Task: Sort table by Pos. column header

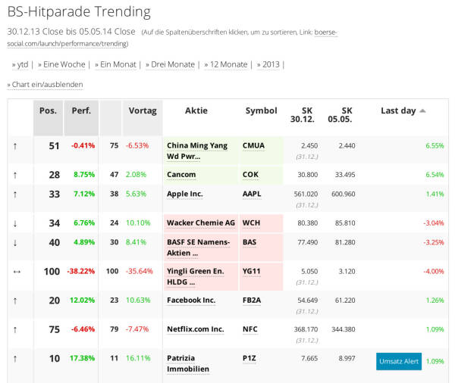Action: point(48,111)
